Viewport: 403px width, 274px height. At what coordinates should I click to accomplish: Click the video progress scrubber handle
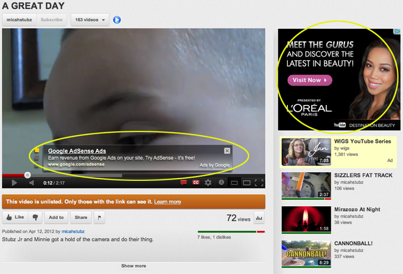[28, 175]
